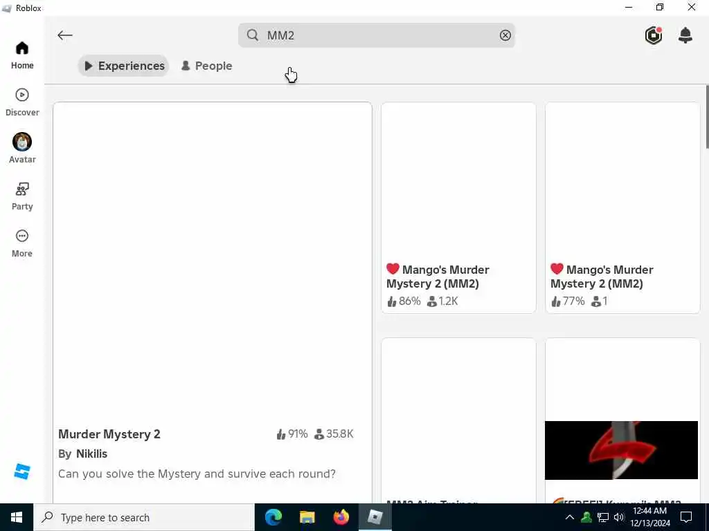Image resolution: width=709 pixels, height=531 pixels.
Task: Open the notifications bell
Action: tap(685, 35)
